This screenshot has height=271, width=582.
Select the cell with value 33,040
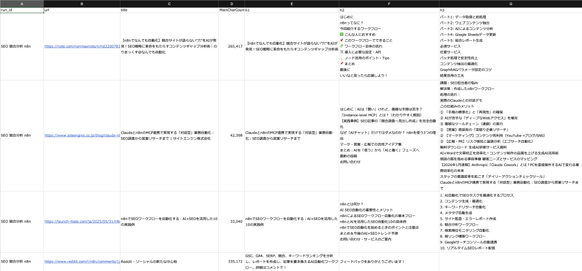tap(232, 221)
